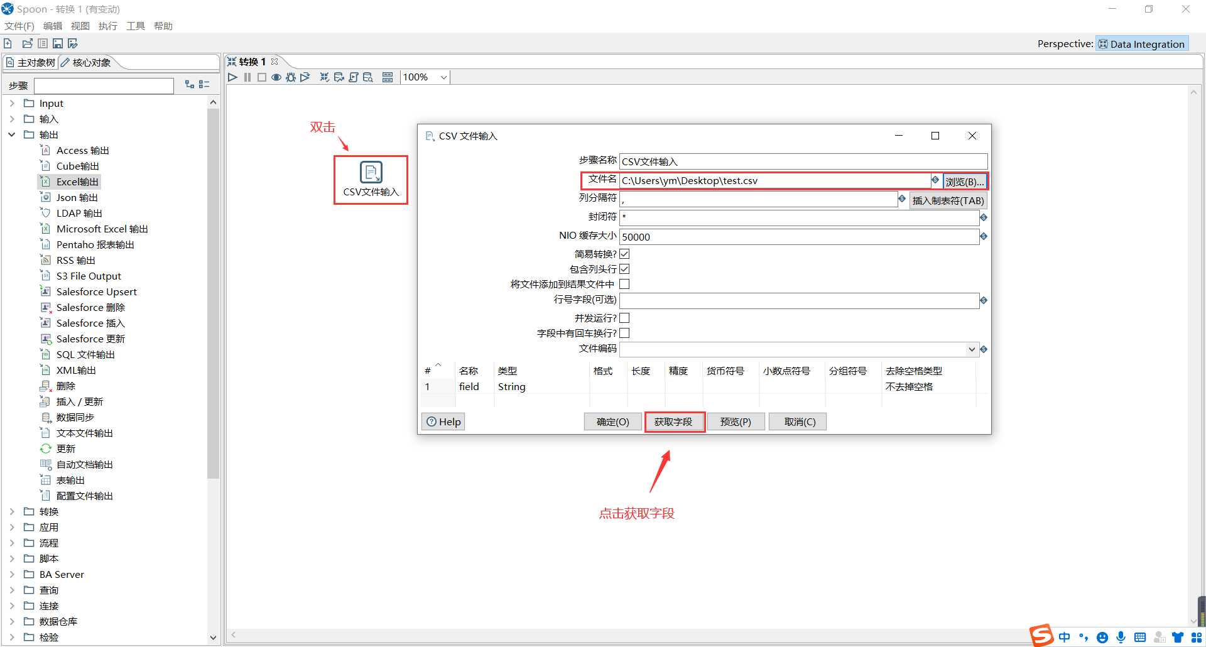Run the transformation with the play icon

(x=232, y=77)
